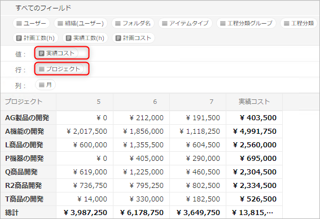Select the フォルダ名 field chip
Image resolution: width=320 pixels, height=219 pixels.
pos(133,23)
